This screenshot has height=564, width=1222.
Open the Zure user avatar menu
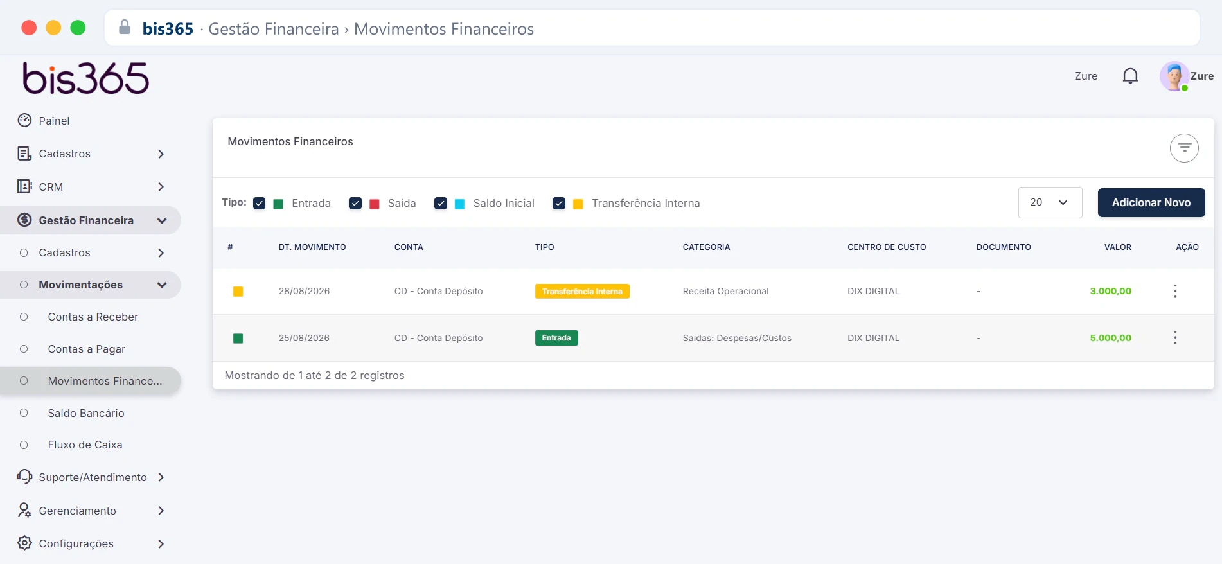coord(1174,76)
